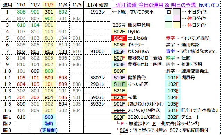221x135 pixels.
Task: Select row label 臨3
Action: click(8, 130)
